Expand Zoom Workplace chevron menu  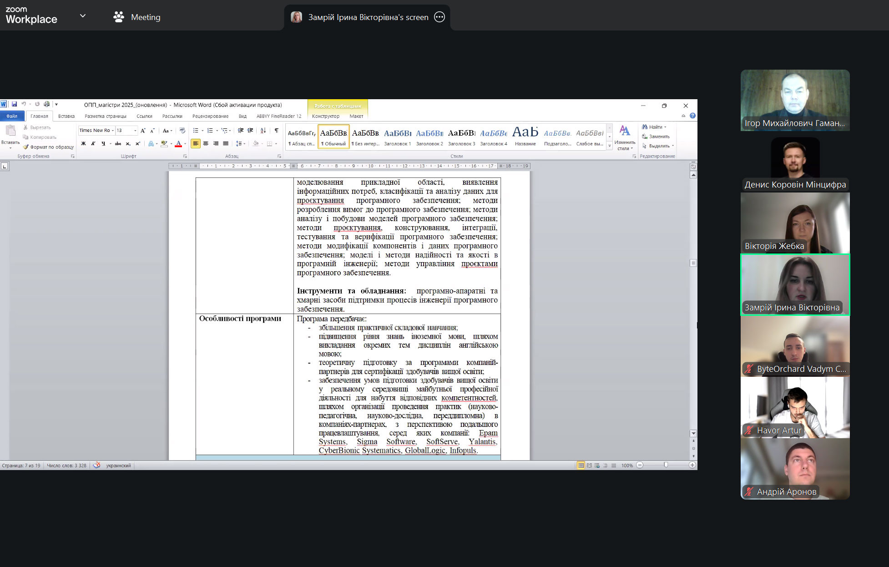pos(83,16)
